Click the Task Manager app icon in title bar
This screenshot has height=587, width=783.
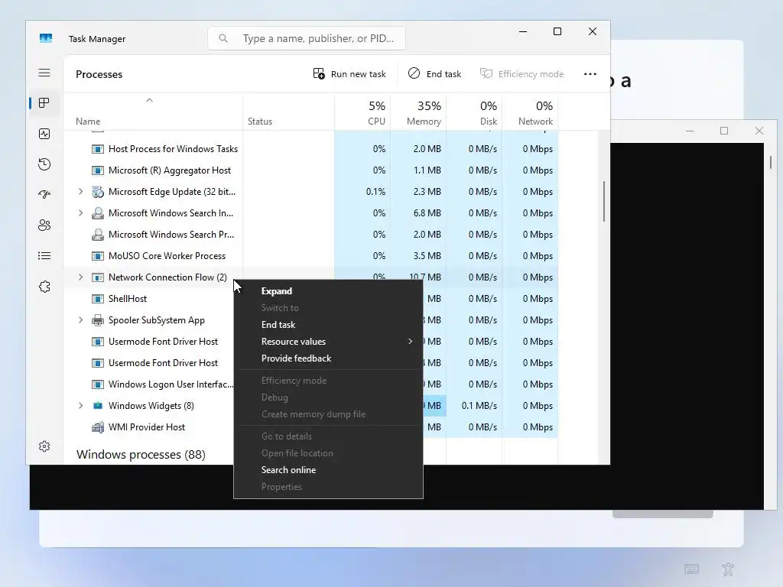tap(46, 38)
